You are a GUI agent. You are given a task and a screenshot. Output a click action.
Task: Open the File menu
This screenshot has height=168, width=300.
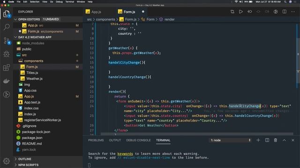click(19, 2)
